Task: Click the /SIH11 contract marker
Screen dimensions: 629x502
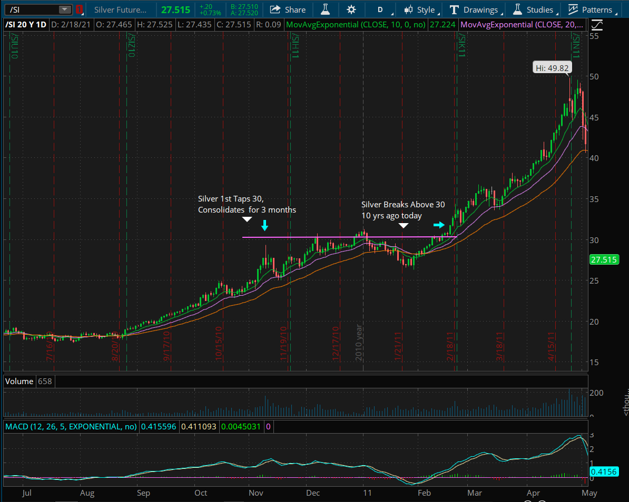Action: 295,46
